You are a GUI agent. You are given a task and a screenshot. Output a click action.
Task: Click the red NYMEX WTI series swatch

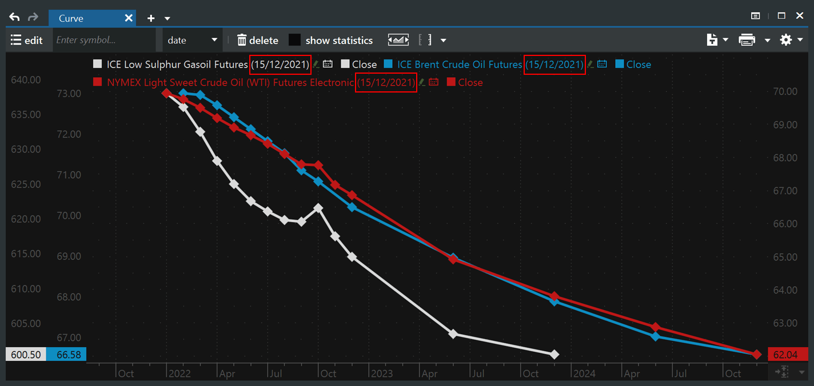[x=98, y=82]
